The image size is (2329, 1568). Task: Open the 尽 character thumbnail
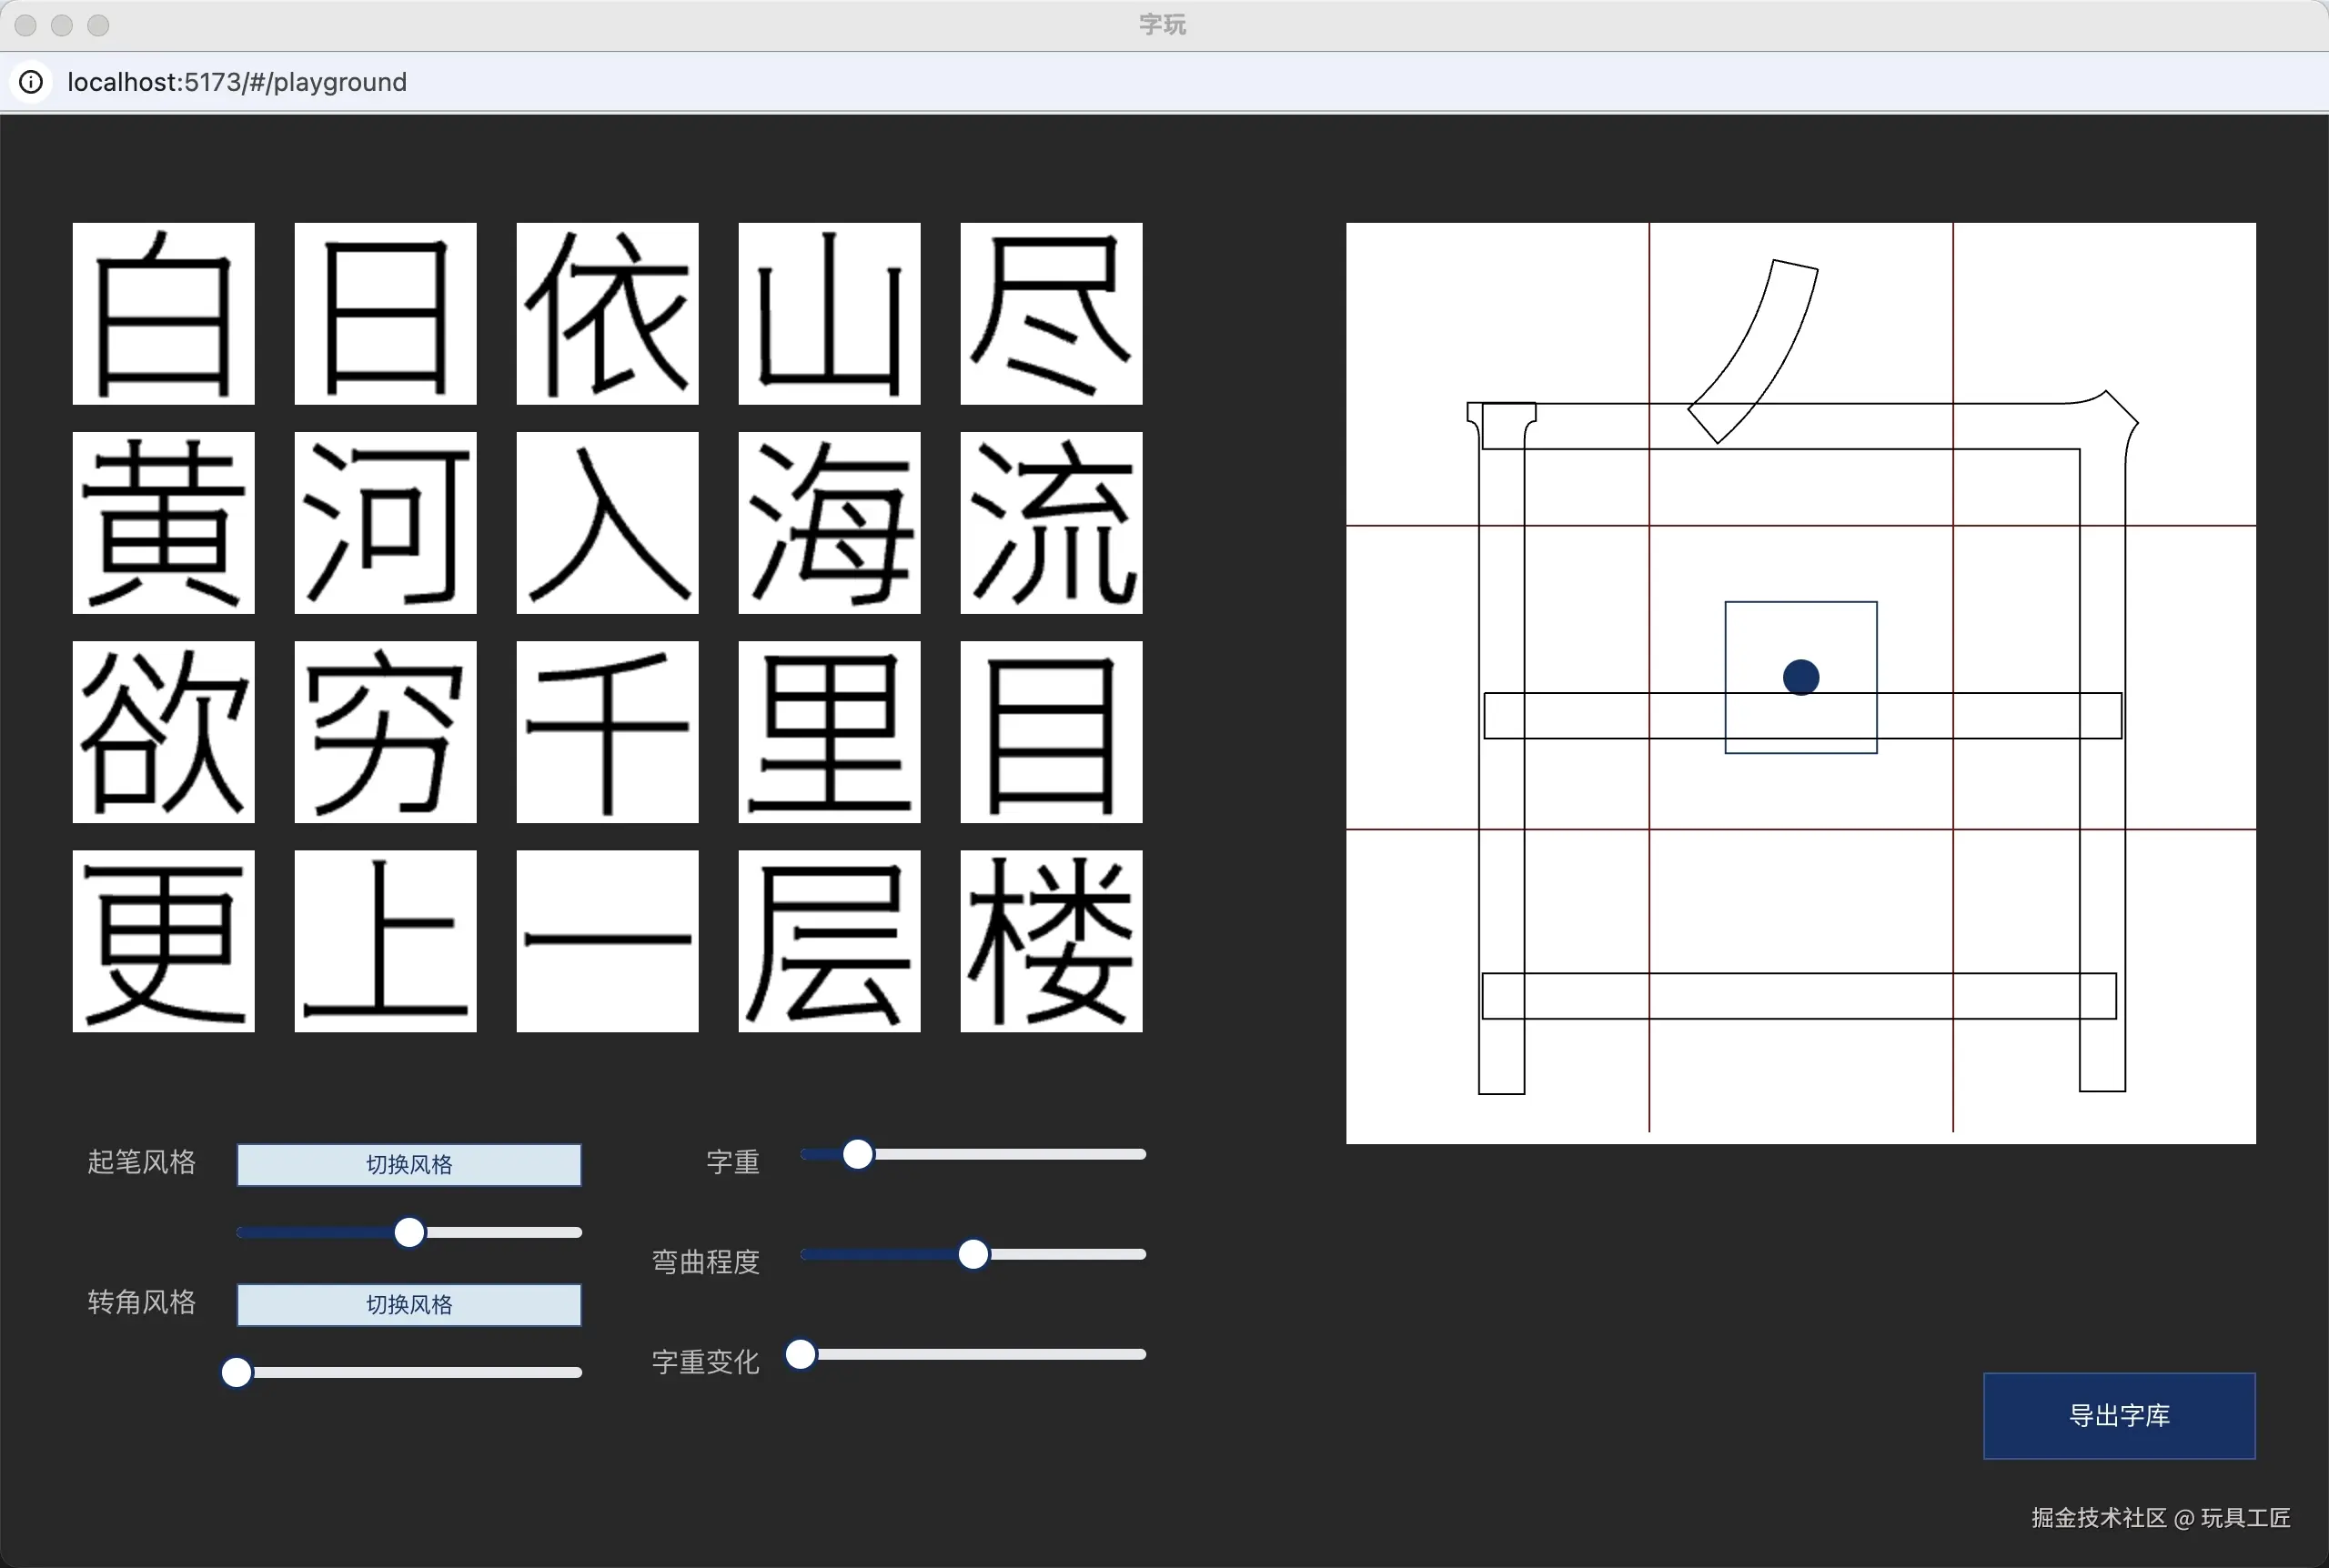pyautogui.click(x=1050, y=313)
